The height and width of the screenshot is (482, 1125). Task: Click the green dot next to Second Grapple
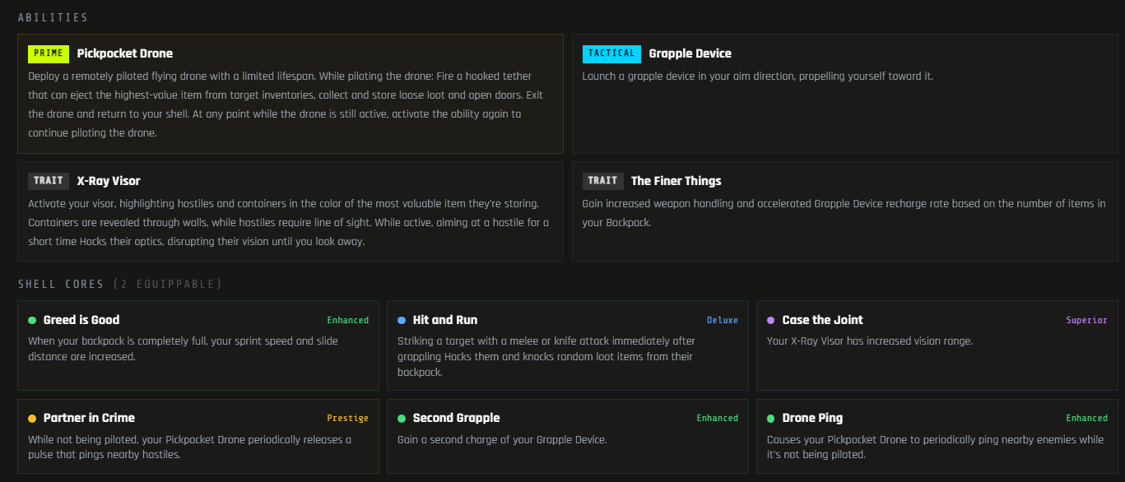pos(402,418)
